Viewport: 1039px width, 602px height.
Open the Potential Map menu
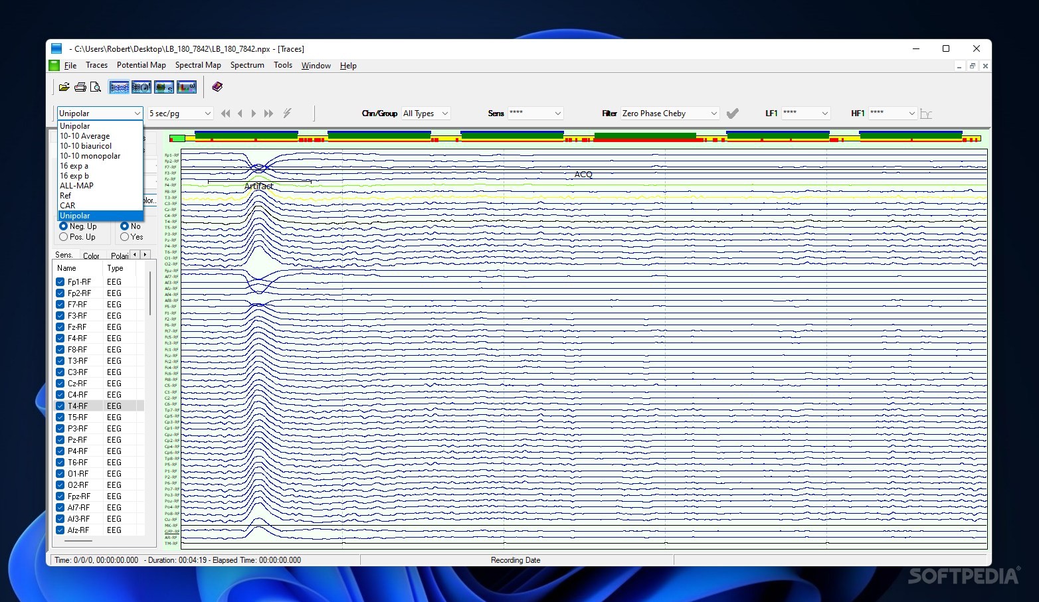[142, 65]
